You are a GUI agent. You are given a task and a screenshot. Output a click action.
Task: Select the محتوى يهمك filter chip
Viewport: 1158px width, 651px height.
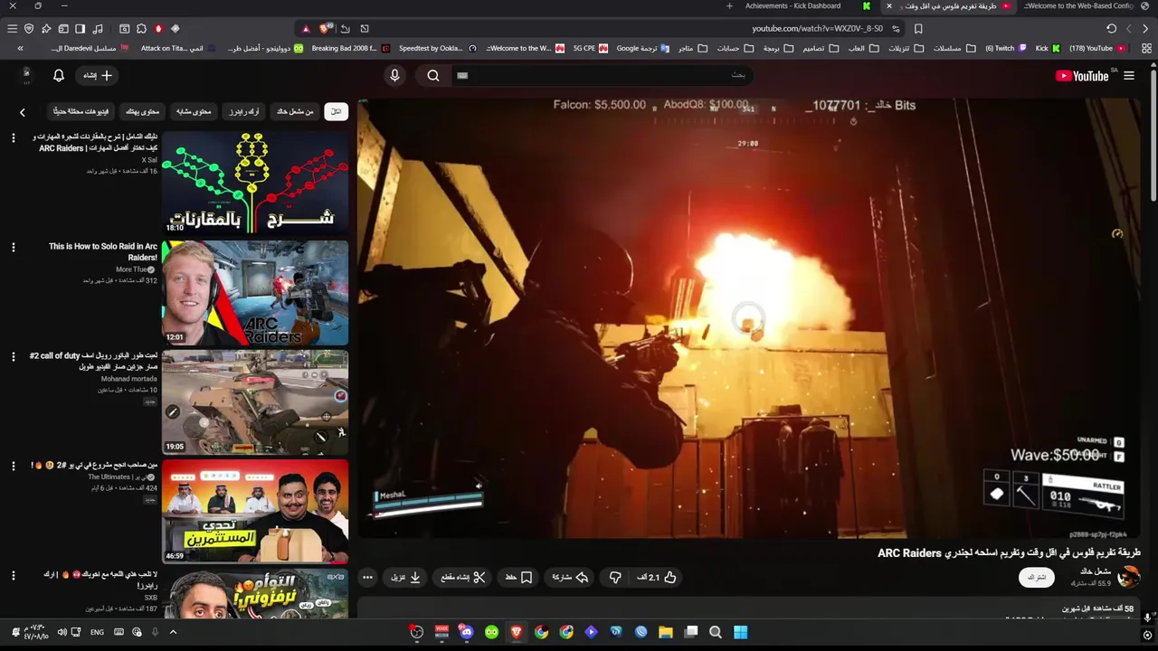pyautogui.click(x=142, y=111)
